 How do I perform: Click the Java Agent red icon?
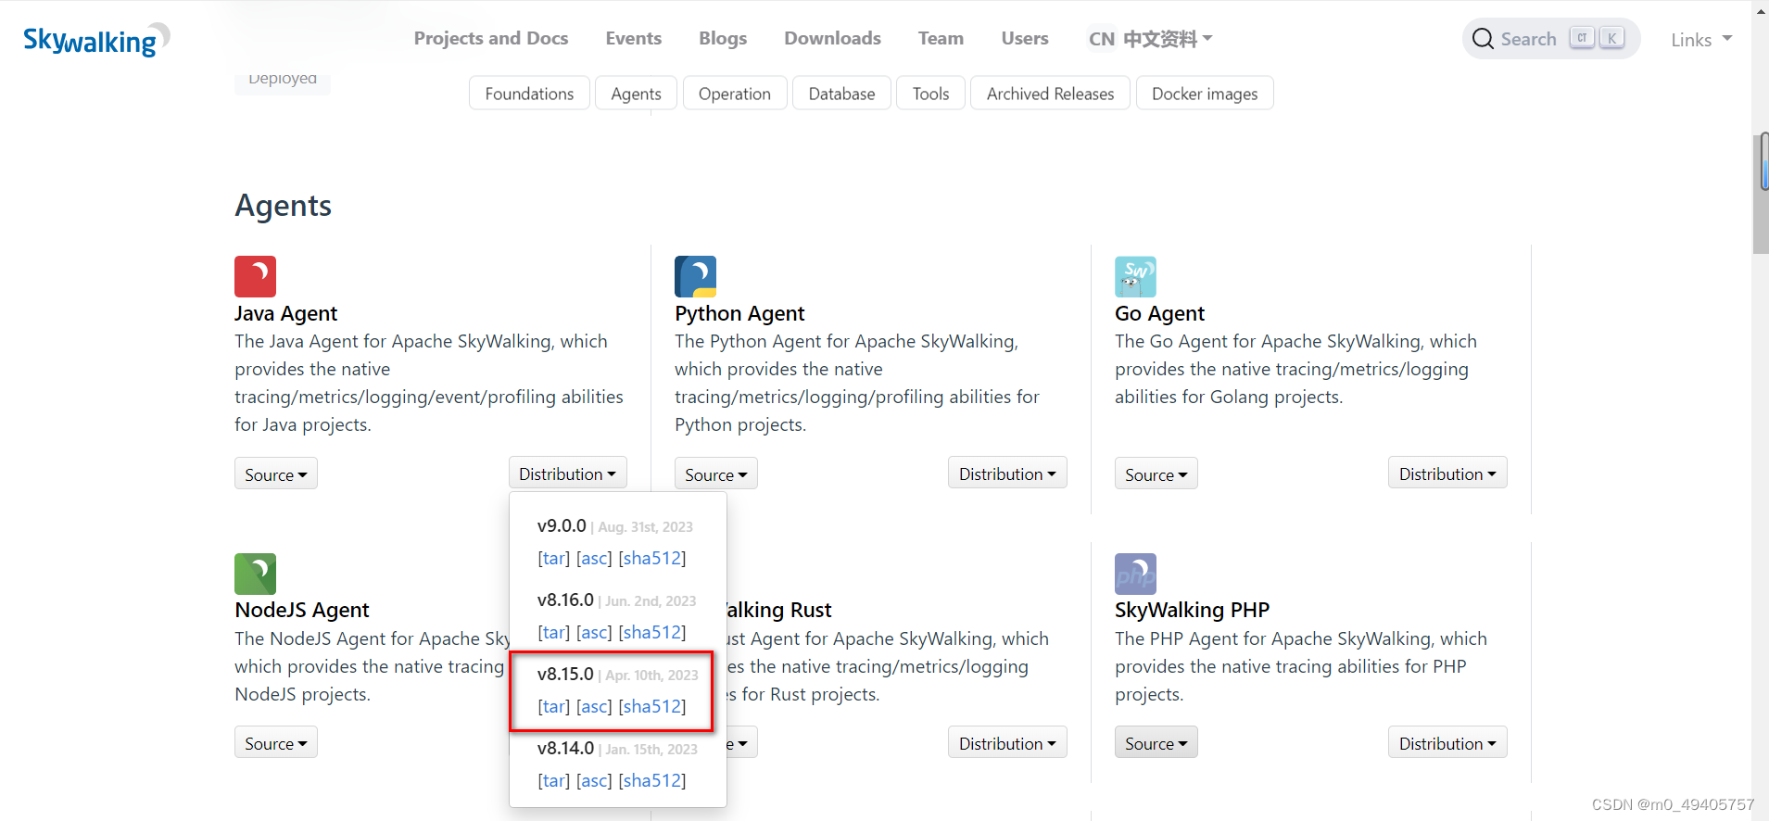(255, 276)
